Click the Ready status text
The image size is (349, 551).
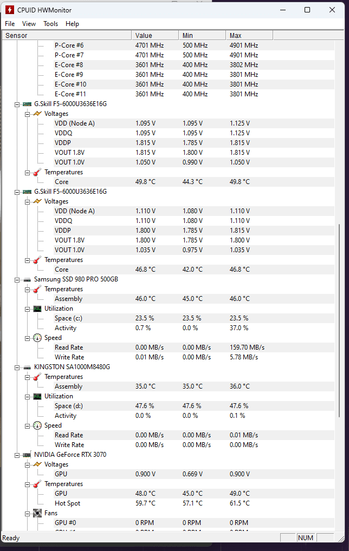(11, 538)
